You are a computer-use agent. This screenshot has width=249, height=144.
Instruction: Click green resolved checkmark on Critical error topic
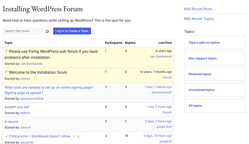[6, 136]
